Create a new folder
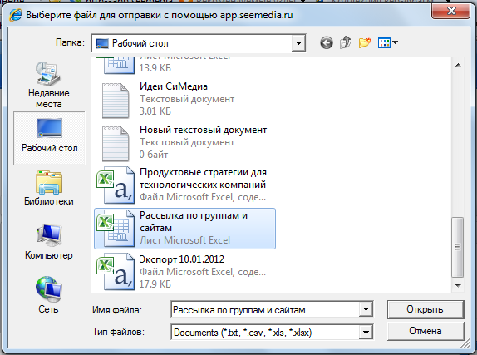Screen dimensions: 477x355 [x=365, y=42]
